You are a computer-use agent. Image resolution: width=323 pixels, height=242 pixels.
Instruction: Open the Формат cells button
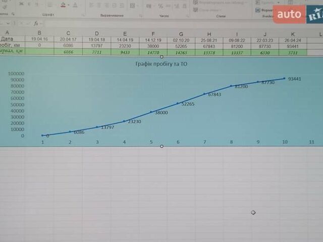[264, 10]
